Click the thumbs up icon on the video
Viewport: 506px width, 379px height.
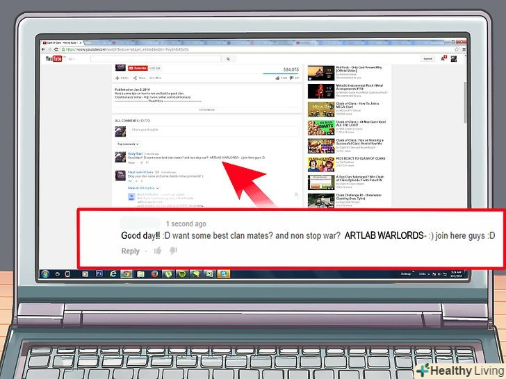tap(277, 78)
